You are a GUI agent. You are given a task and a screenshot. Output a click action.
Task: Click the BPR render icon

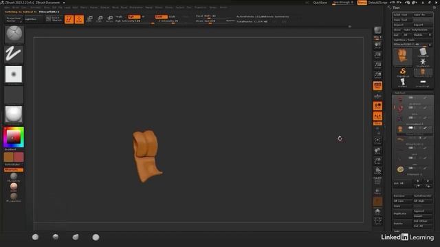point(377,30)
